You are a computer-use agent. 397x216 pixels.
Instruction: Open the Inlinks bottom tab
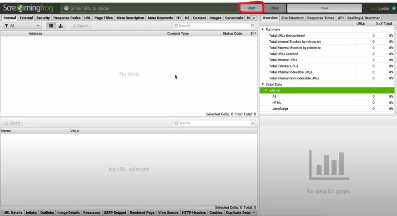(31, 213)
